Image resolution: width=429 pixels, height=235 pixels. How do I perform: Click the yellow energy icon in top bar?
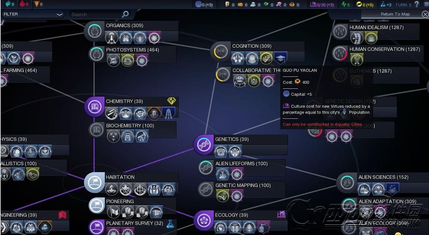click(359, 4)
